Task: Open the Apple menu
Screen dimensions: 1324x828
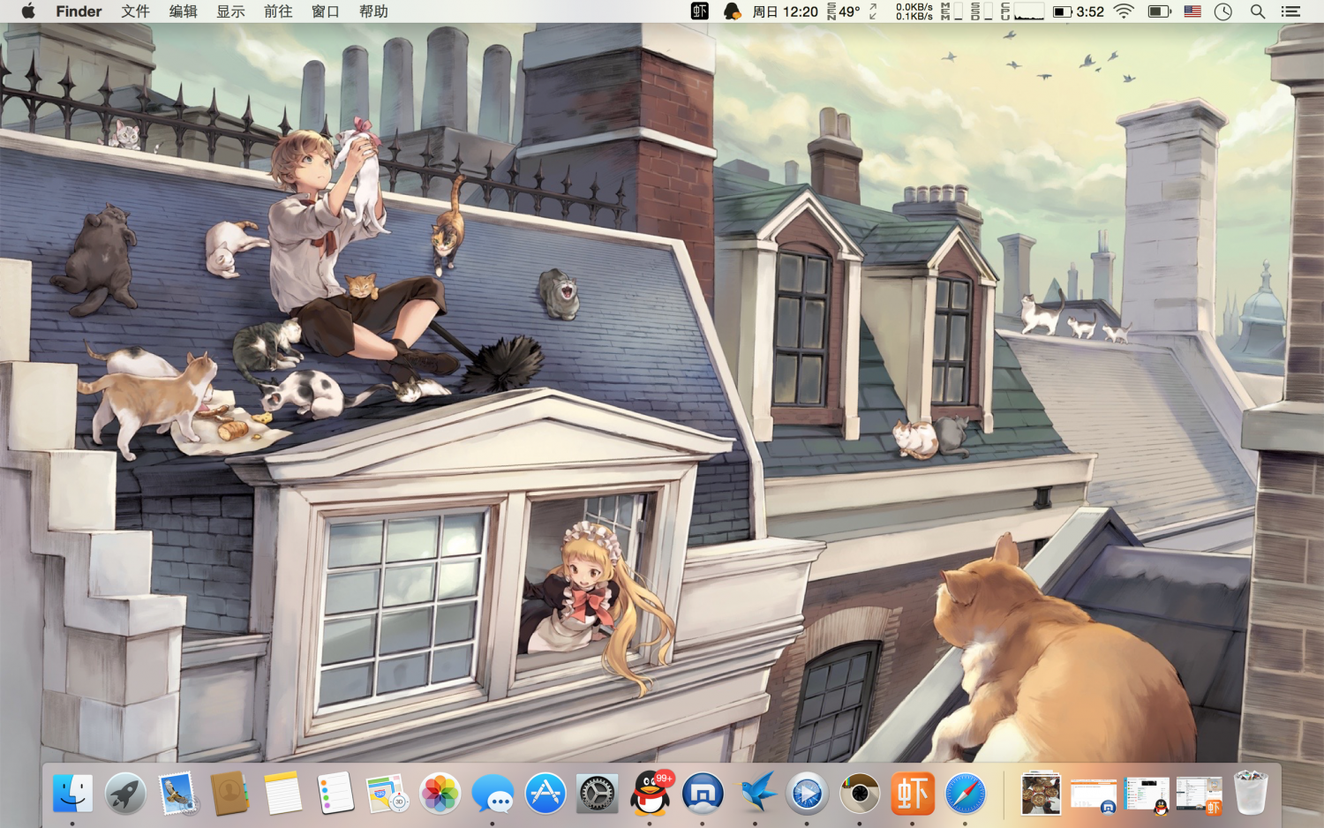Action: [x=28, y=11]
